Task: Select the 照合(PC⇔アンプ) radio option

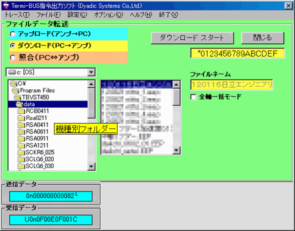Action: (x=12, y=57)
